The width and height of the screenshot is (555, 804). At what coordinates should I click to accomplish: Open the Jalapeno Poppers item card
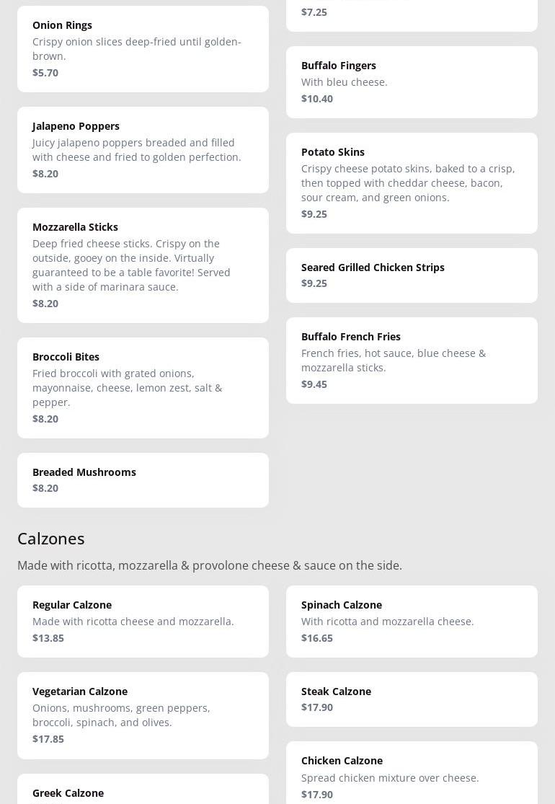point(143,150)
